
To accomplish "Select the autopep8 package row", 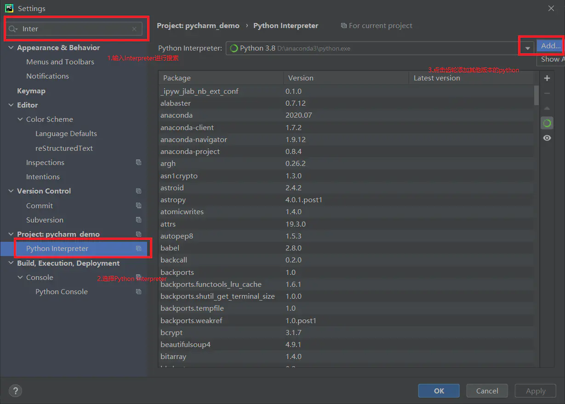I will click(346, 236).
